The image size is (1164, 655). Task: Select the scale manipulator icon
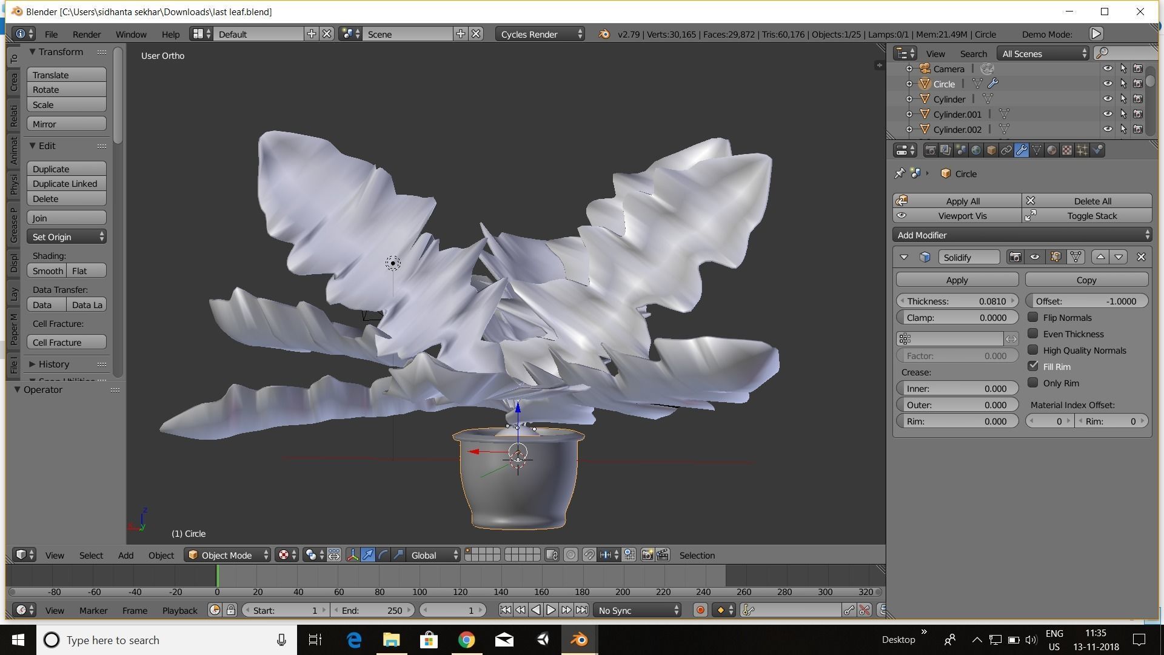click(x=398, y=555)
